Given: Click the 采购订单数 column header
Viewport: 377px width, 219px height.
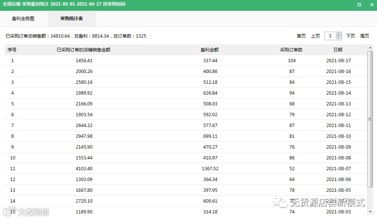Looking at the screenshot, I should [x=291, y=50].
